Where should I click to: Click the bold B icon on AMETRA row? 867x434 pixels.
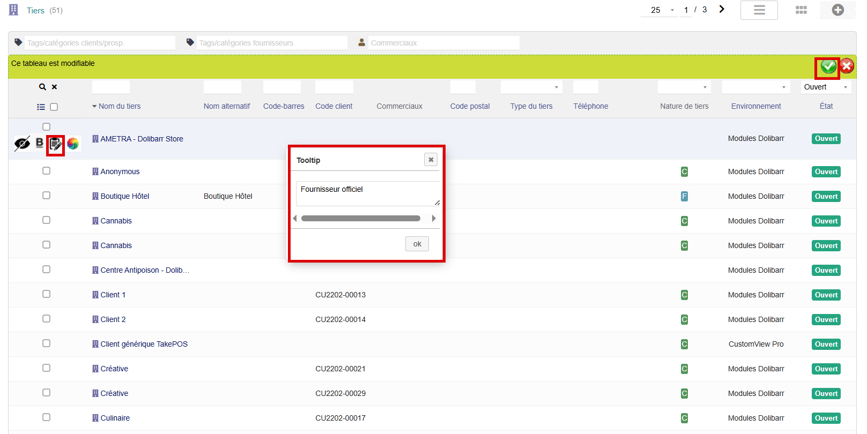tap(39, 143)
